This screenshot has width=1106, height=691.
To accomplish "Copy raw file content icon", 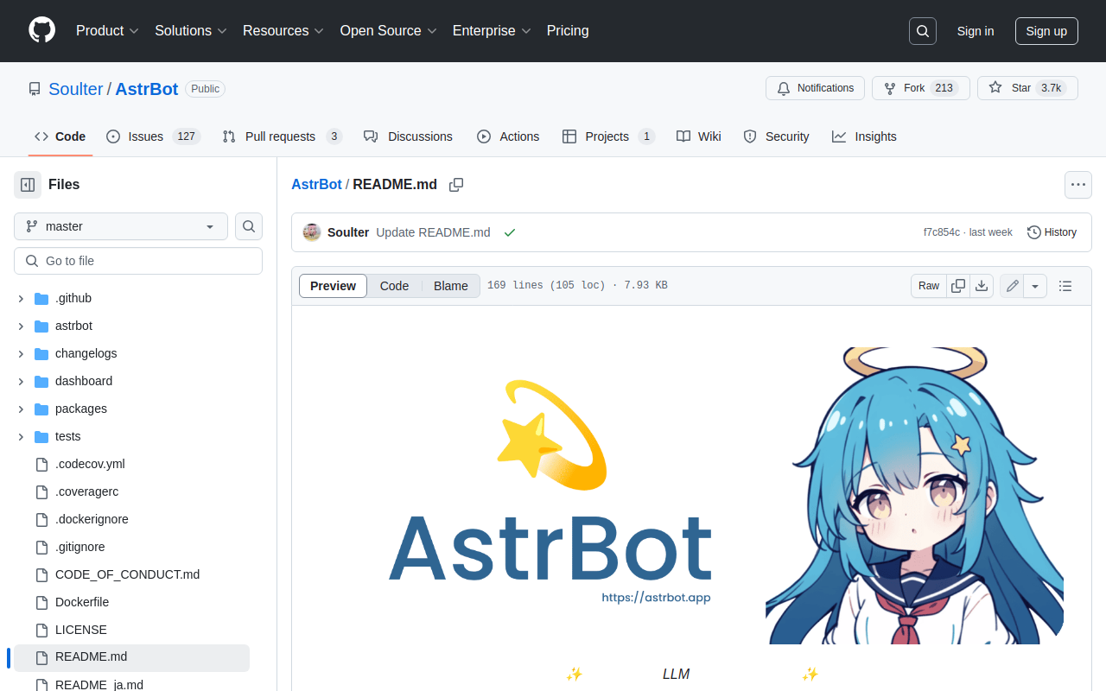I will [958, 286].
